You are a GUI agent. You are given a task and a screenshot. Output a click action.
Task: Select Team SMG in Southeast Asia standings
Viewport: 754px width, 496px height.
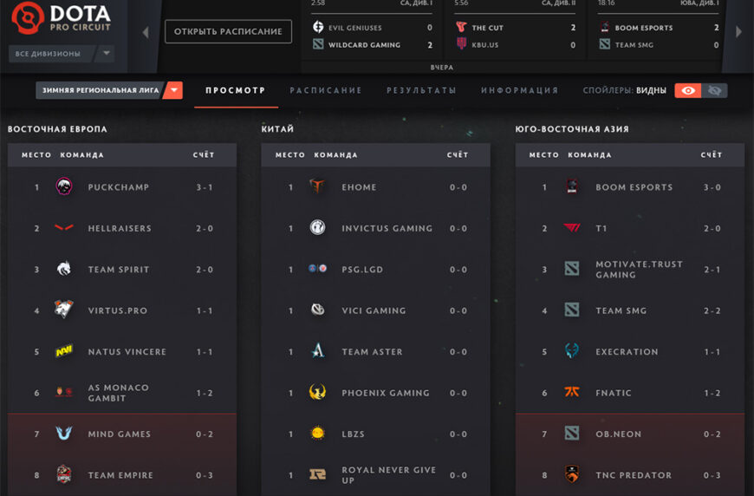click(621, 310)
